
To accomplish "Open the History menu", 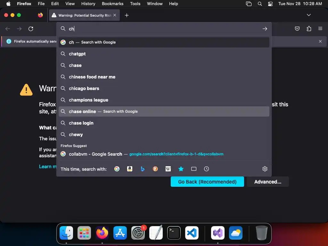I will coord(88,4).
